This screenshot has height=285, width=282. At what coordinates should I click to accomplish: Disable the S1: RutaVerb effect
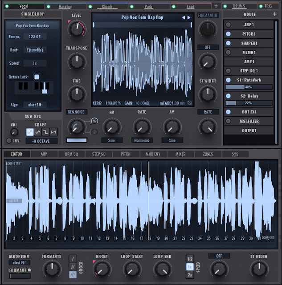(228, 80)
